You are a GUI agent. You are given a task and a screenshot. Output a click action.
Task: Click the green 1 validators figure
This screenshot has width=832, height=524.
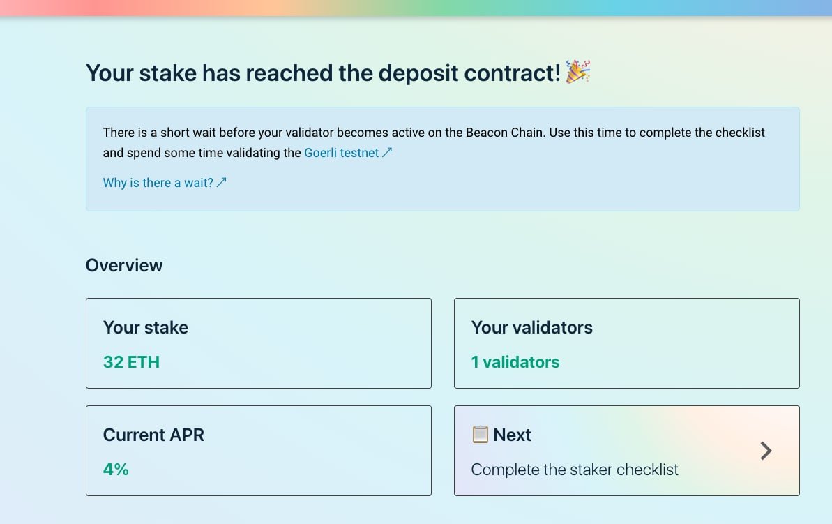515,361
